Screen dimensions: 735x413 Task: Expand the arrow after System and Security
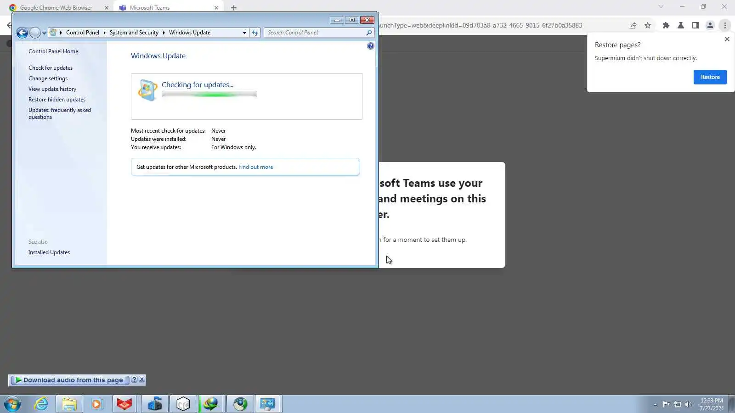(164, 33)
